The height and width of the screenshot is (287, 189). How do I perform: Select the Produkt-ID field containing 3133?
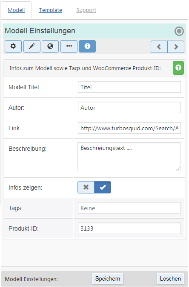(129, 228)
